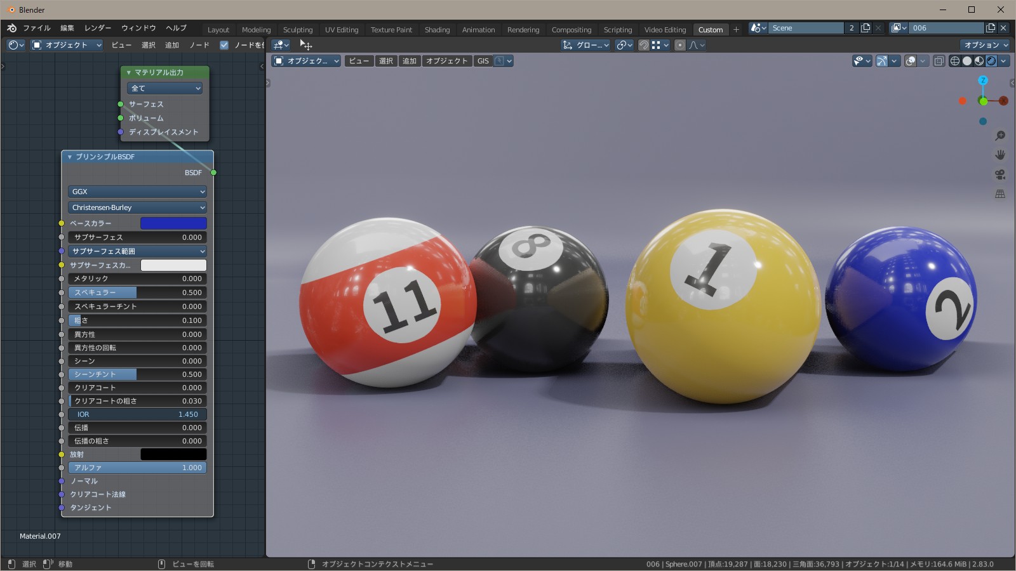Screen dimensions: 1016x571
Task: Open the 全て target dropdown in material output
Action: (x=164, y=88)
